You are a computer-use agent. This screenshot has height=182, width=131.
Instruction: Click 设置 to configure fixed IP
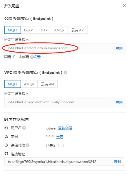point(37,57)
